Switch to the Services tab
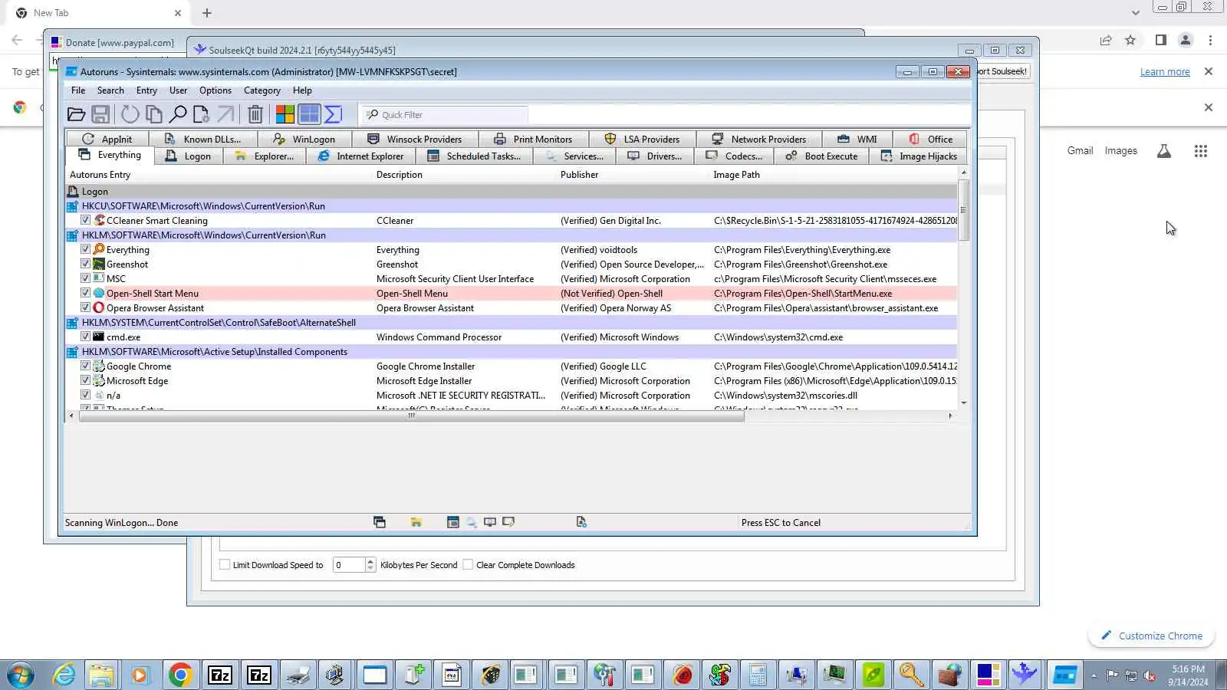Screen dimensions: 1227x690 click(x=574, y=156)
